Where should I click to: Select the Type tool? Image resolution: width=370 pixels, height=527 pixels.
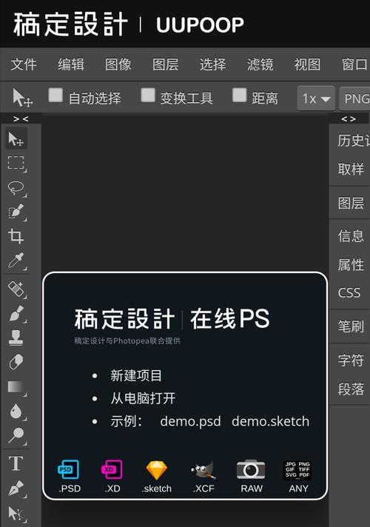16,464
